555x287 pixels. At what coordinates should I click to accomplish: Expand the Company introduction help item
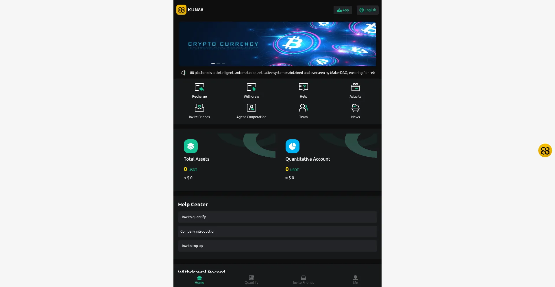[x=277, y=232]
